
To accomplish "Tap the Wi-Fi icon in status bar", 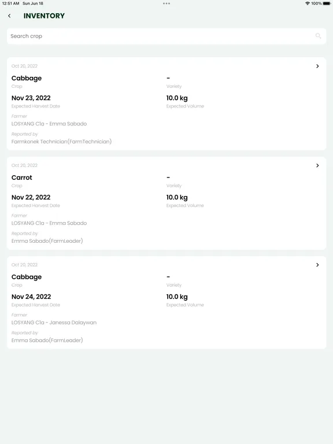I will (x=307, y=3).
